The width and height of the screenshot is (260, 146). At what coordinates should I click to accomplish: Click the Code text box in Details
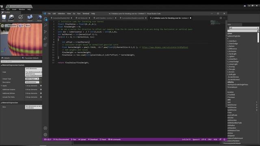tap(33, 72)
